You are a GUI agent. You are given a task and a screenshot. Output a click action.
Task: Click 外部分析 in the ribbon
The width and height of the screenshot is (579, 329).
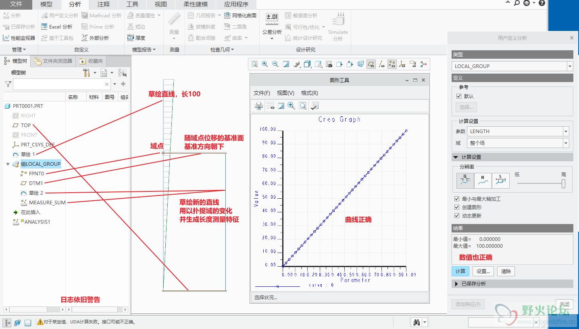[x=95, y=38]
